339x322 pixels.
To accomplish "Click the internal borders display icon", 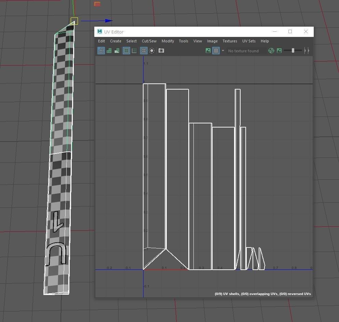I will click(x=134, y=51).
